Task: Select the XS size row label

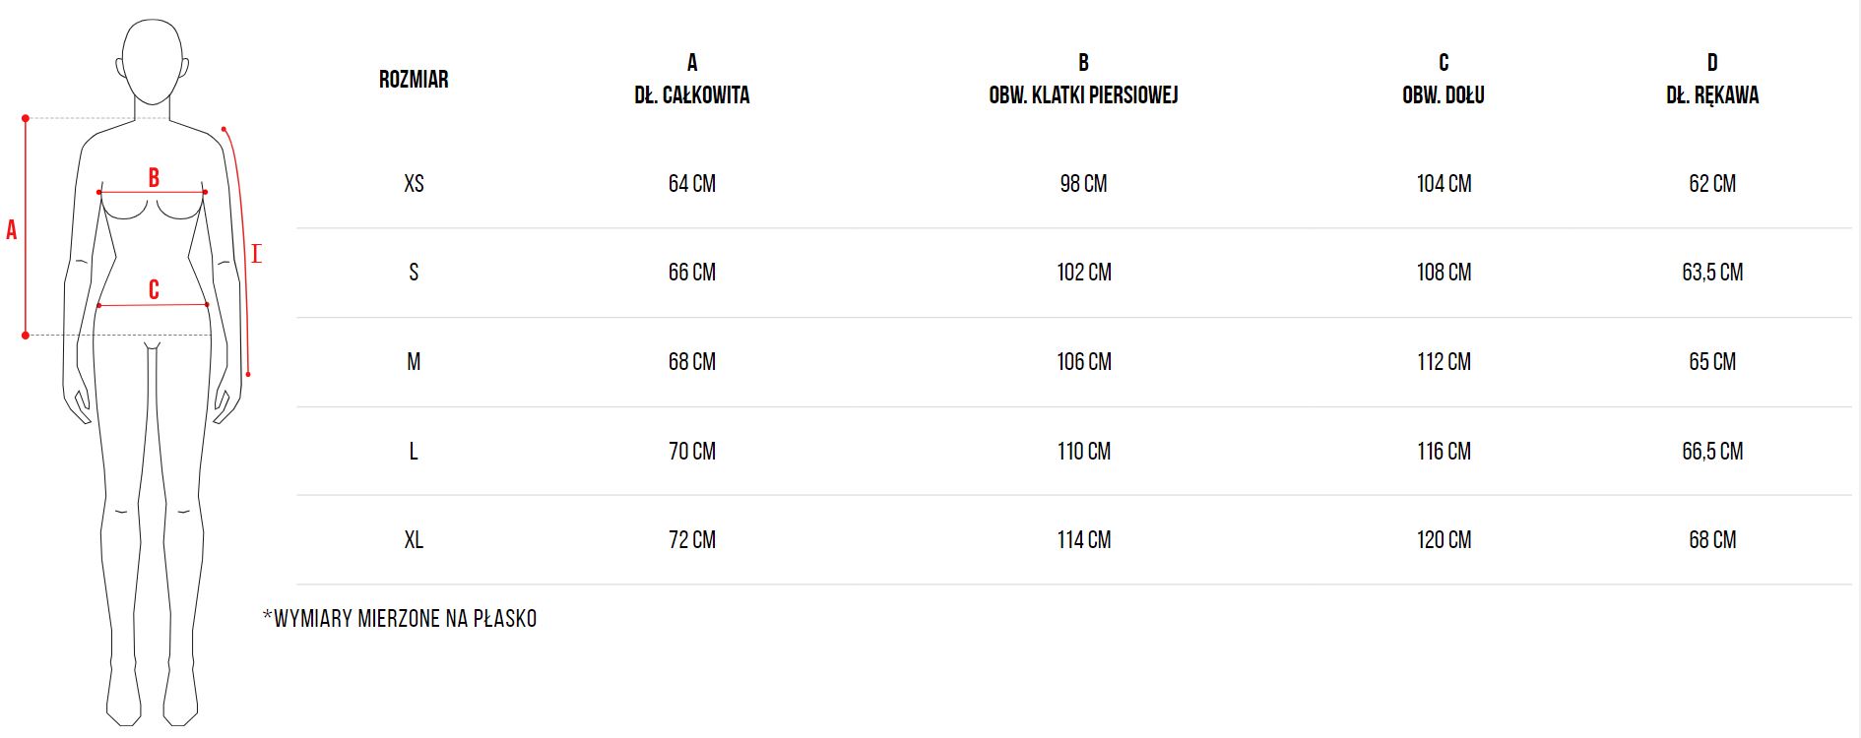Action: tap(414, 184)
